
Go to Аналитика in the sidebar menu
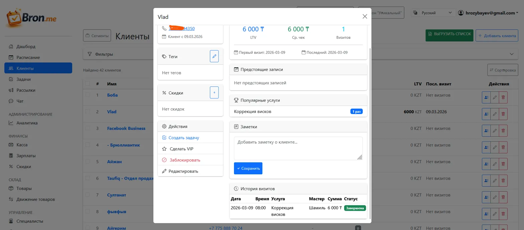[27, 123]
